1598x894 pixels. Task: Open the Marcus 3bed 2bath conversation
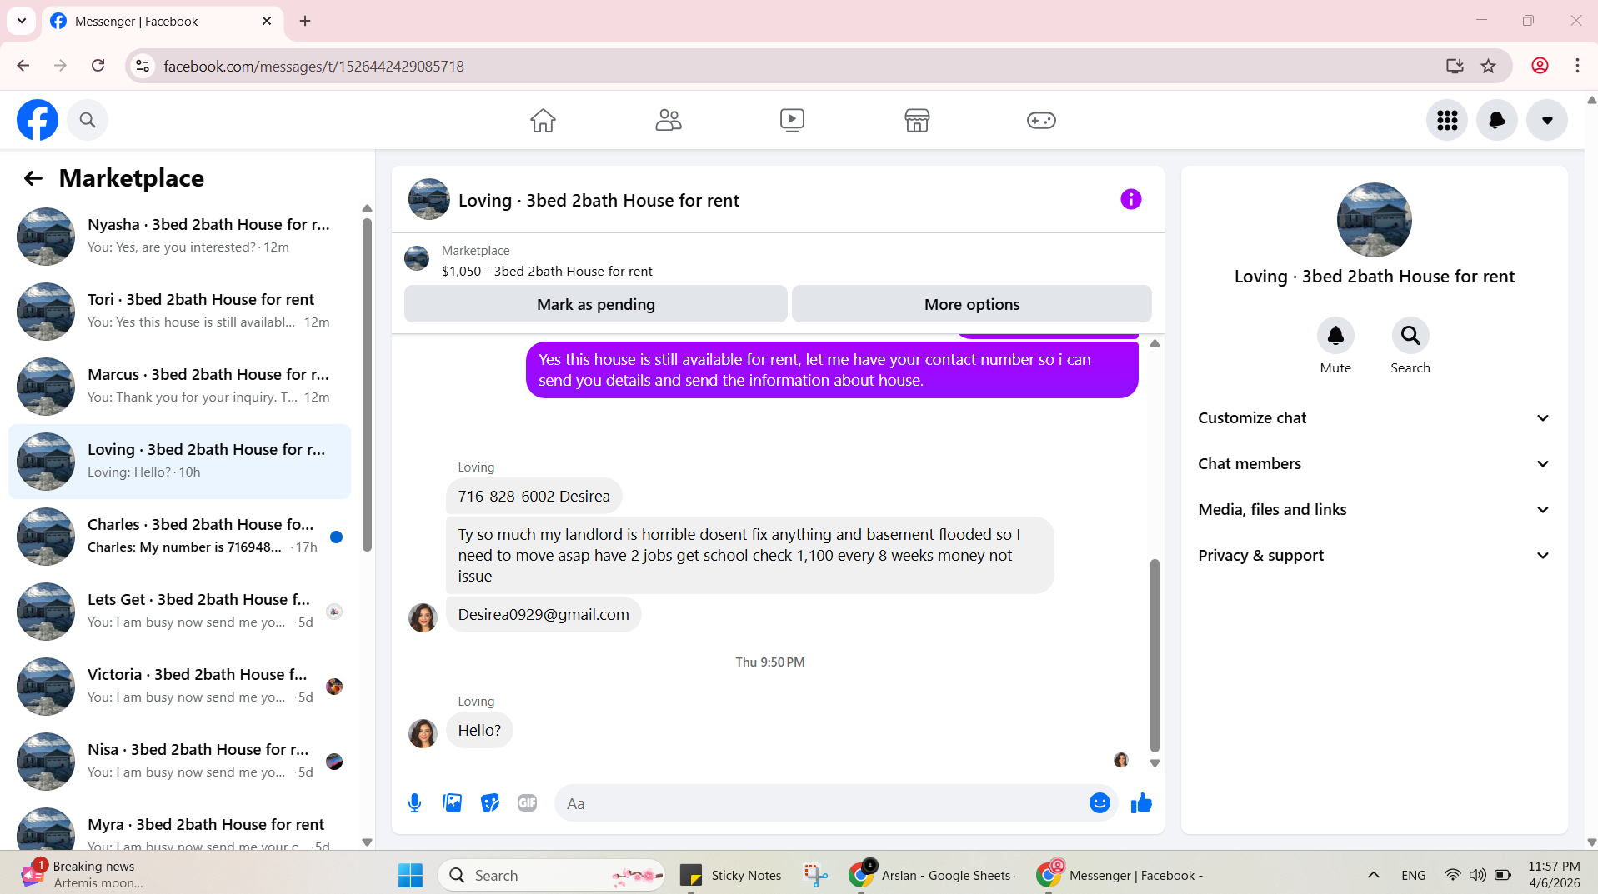pos(179,387)
